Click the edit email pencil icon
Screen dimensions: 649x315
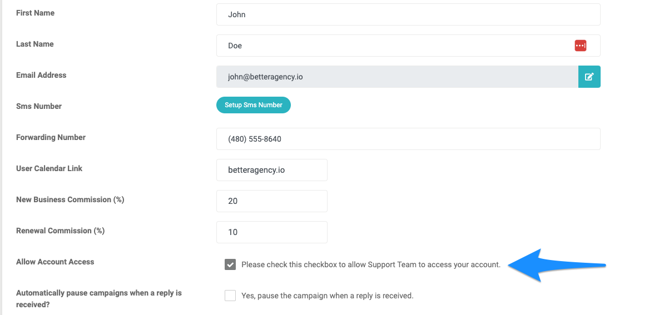click(589, 77)
